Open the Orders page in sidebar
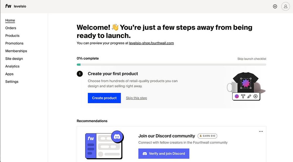The height and width of the screenshot is (162, 293). [11, 28]
